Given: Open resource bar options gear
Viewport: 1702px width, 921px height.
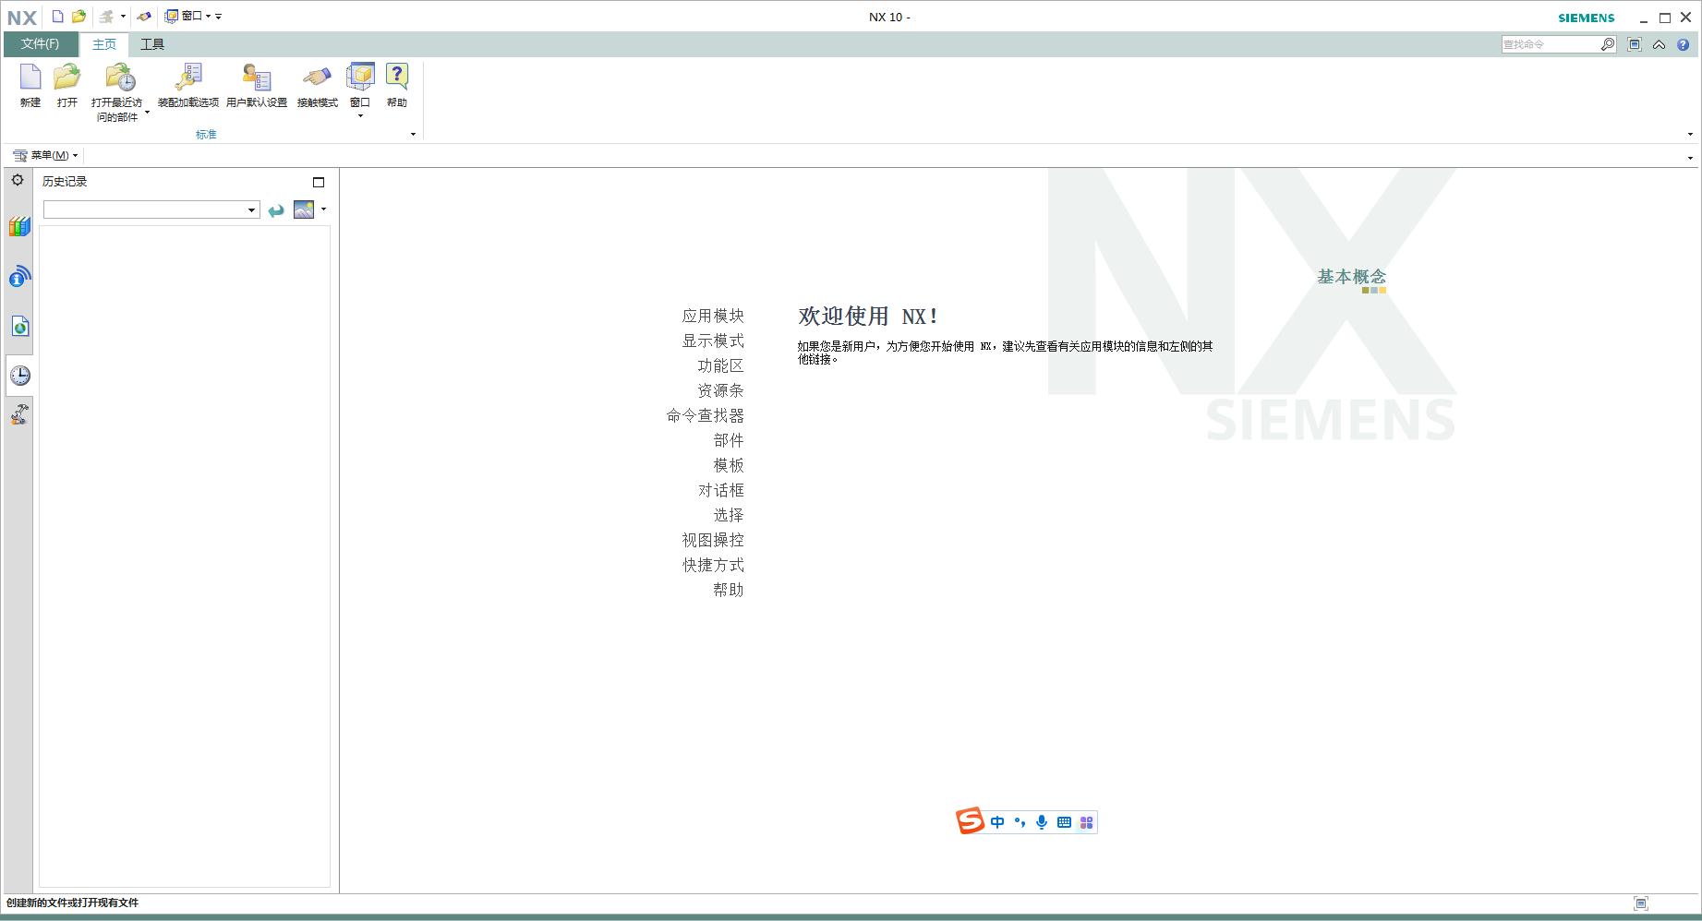Looking at the screenshot, I should 18,180.
